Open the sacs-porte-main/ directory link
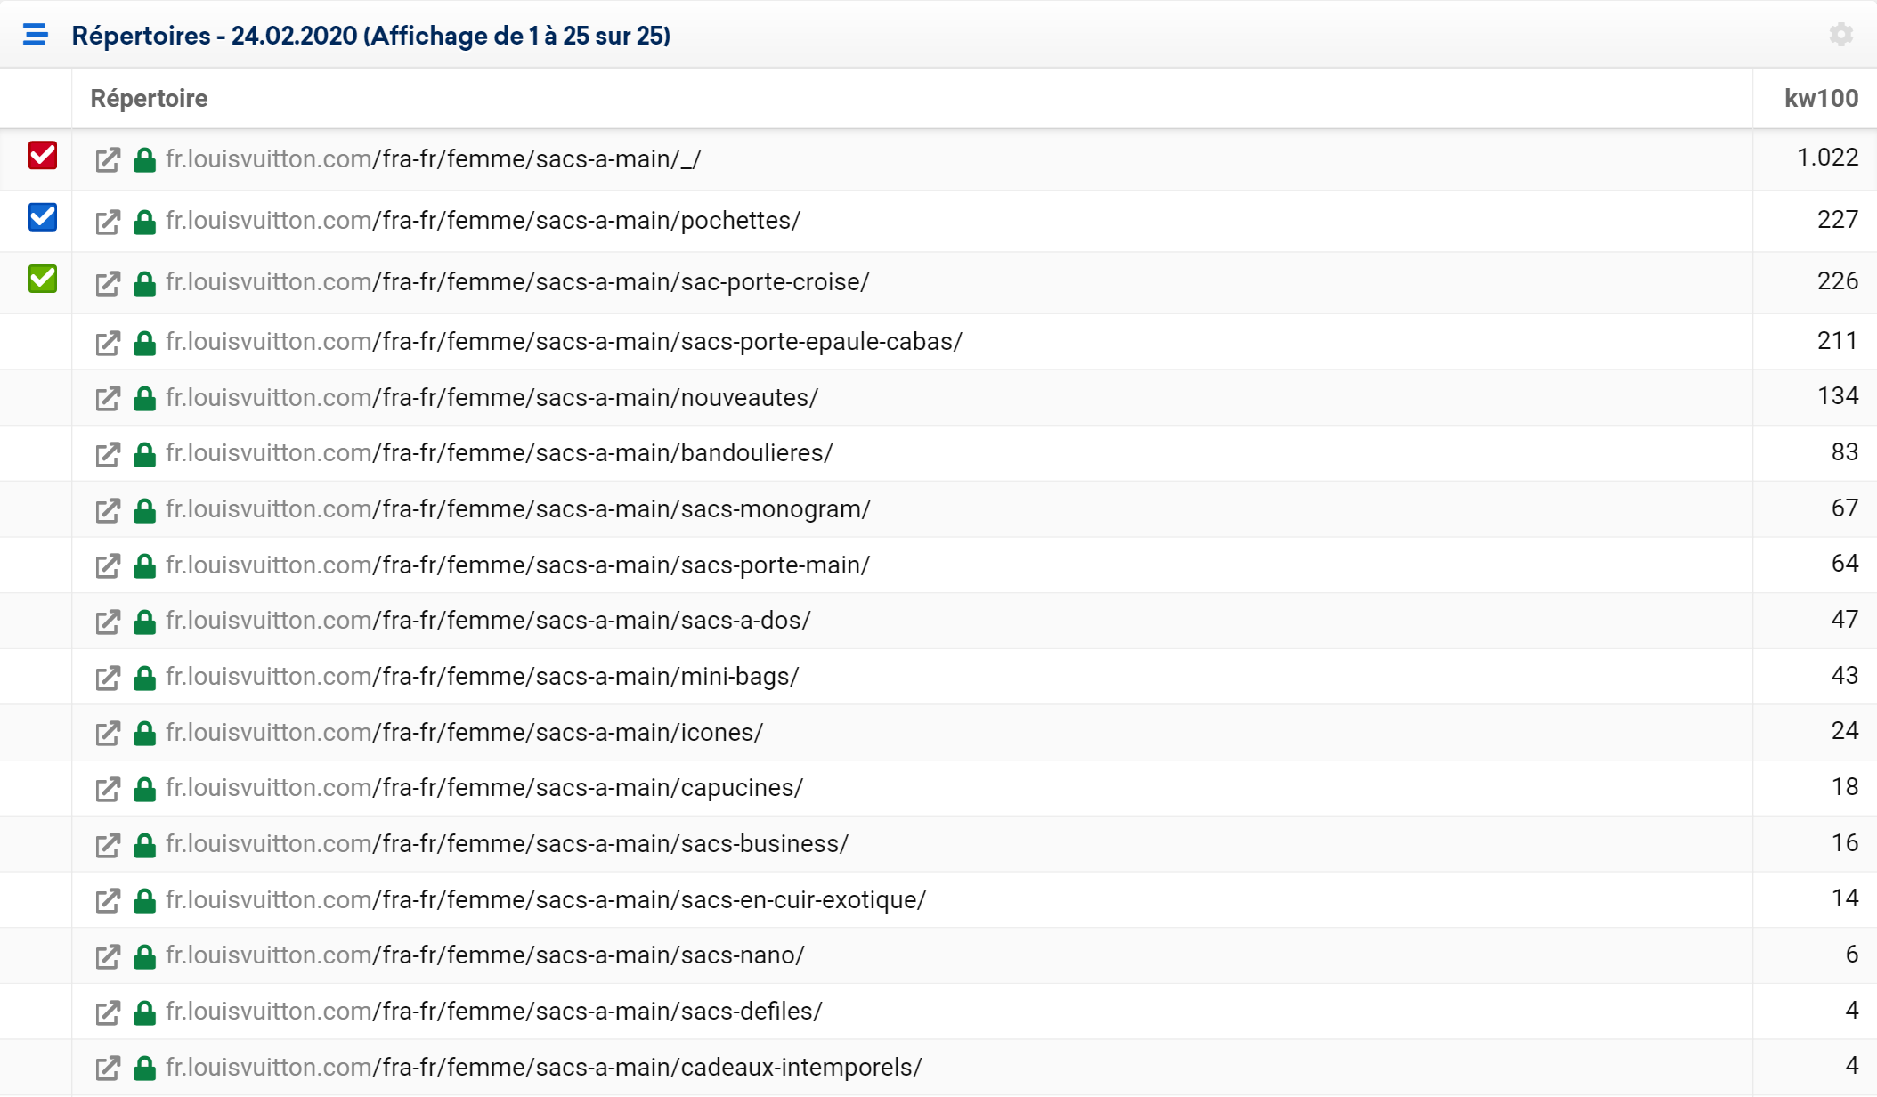Image resolution: width=1877 pixels, height=1097 pixels. [x=518, y=565]
